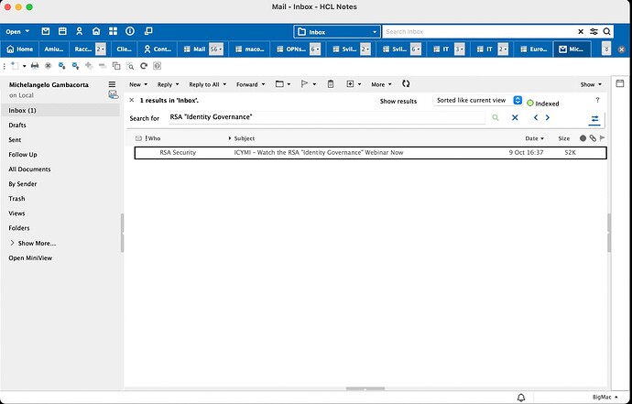The image size is (632, 404).
Task: Click the trash icon in the mail toolbar
Action: click(x=330, y=84)
